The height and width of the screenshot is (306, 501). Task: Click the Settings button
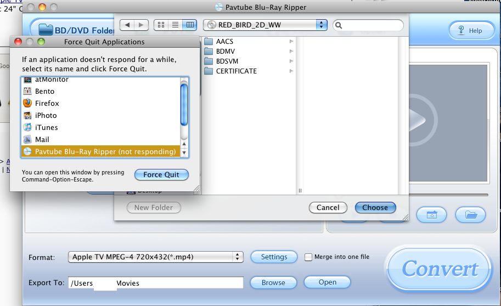(x=274, y=257)
